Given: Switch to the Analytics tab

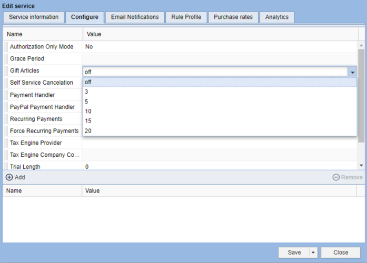Looking at the screenshot, I should coord(277,17).
